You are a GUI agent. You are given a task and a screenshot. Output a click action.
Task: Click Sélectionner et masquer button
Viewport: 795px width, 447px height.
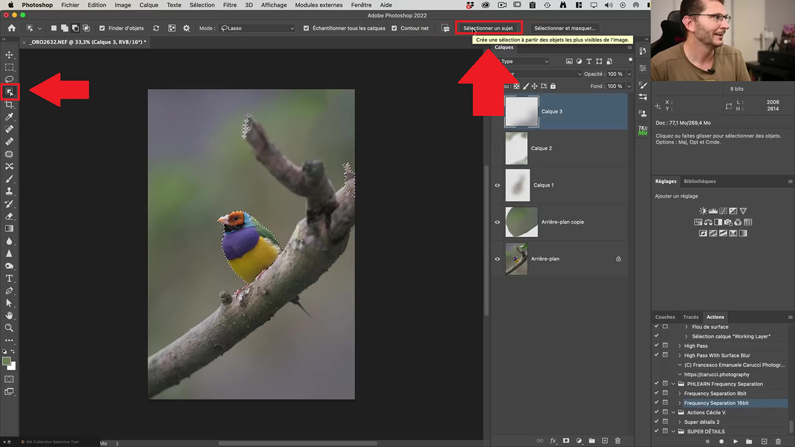point(565,28)
